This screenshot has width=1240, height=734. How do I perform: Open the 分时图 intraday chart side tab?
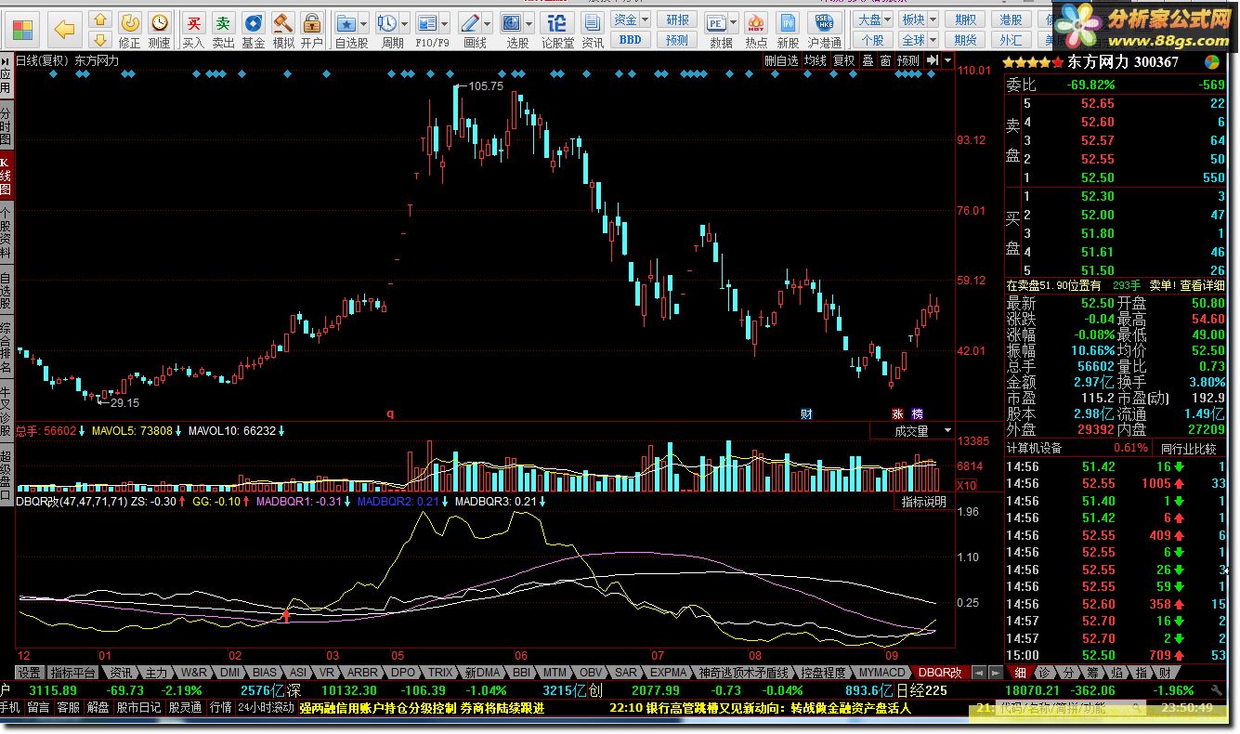coord(6,125)
